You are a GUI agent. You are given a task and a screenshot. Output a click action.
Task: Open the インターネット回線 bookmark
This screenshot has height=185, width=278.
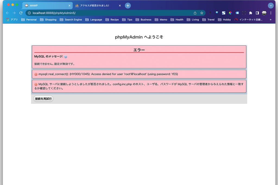248,20
